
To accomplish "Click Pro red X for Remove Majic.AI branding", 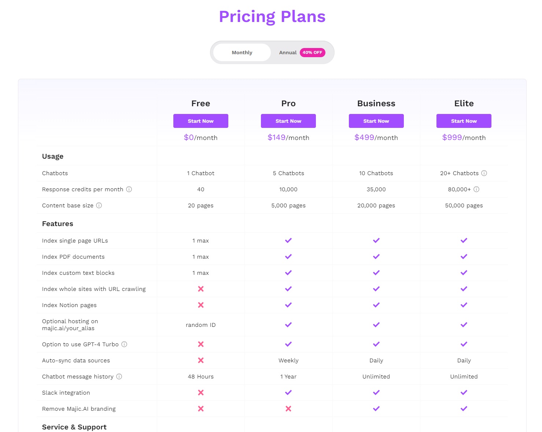I will tap(288, 409).
